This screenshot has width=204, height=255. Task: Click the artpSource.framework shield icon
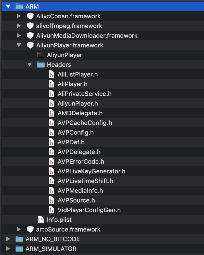(30, 229)
